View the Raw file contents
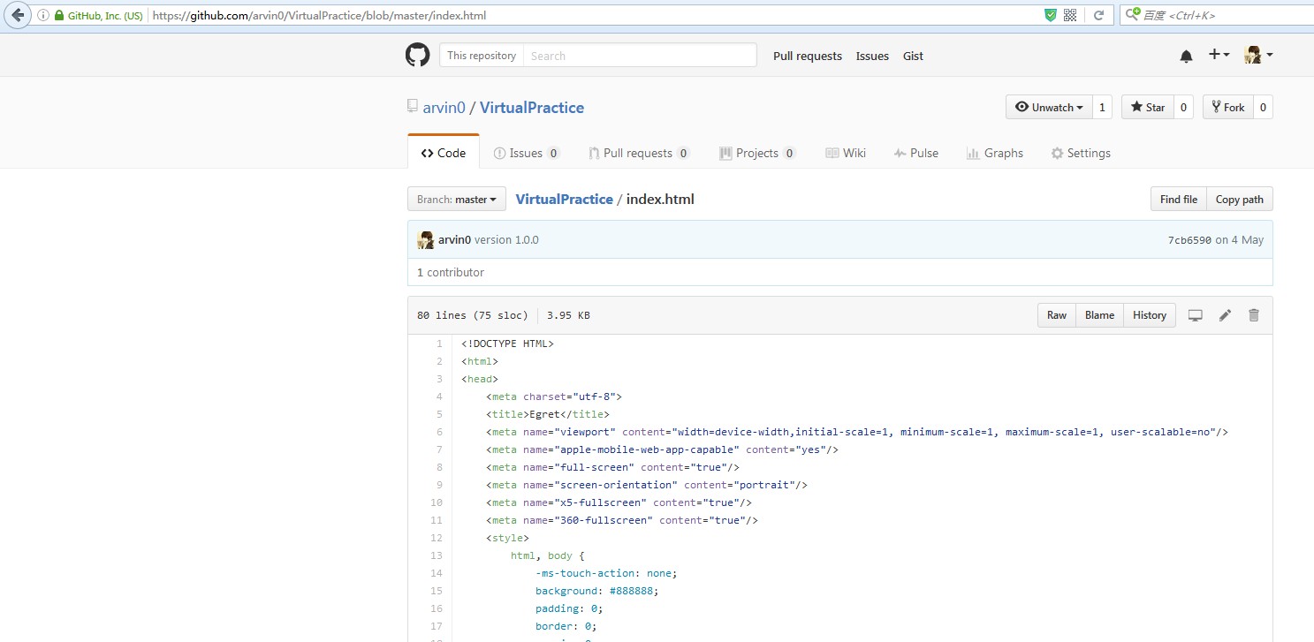The height and width of the screenshot is (642, 1314). tap(1057, 315)
